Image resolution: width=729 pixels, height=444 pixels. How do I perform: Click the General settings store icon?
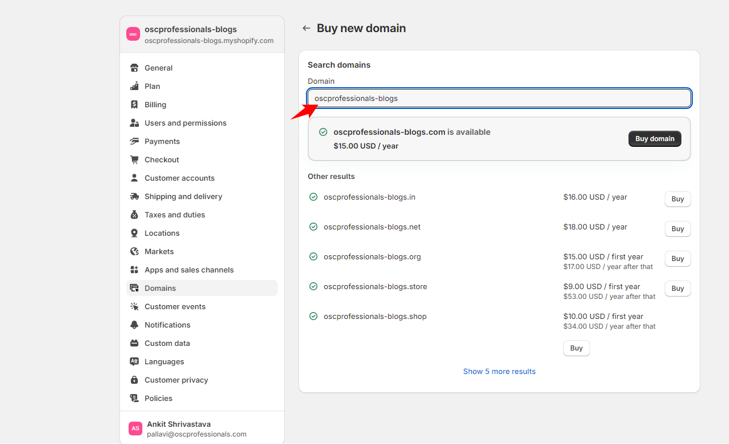tap(134, 68)
